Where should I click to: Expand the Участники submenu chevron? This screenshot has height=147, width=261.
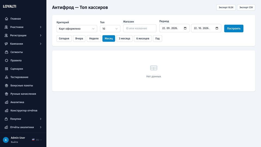[x=41, y=27]
